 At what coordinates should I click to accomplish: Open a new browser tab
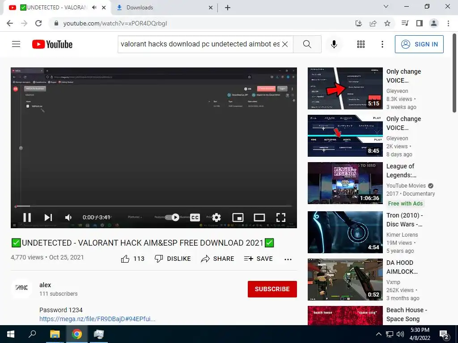(x=228, y=8)
